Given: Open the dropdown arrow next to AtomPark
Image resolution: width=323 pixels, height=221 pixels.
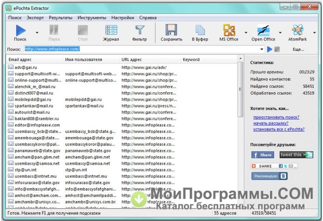Looking at the screenshot, I should pos(314,33).
